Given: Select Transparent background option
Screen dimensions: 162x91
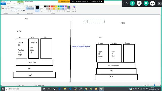Looking at the screenshot, I should [30, 9].
